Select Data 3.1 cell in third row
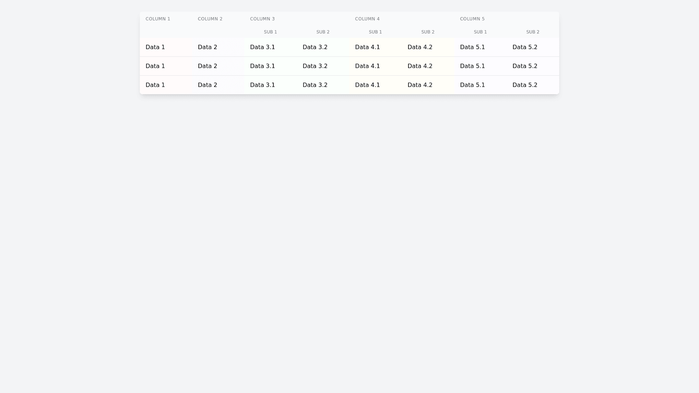699x393 pixels. [x=262, y=85]
